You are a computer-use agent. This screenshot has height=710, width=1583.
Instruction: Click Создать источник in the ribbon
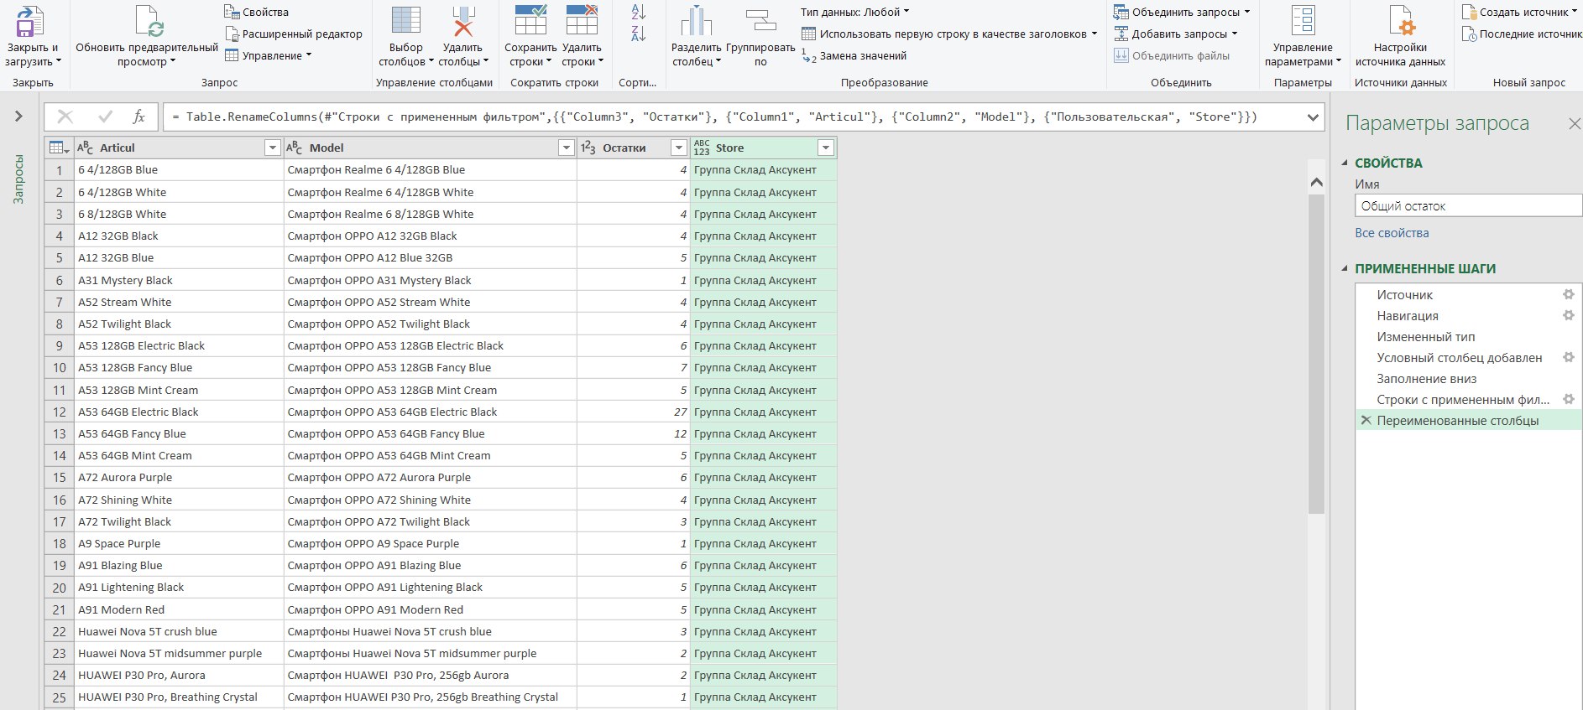1520,12
